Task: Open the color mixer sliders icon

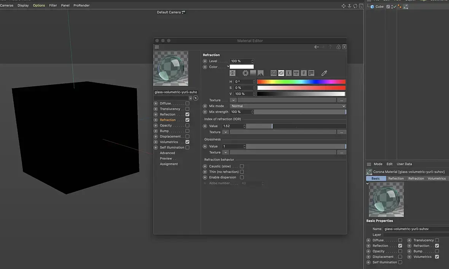Action: click(x=296, y=73)
